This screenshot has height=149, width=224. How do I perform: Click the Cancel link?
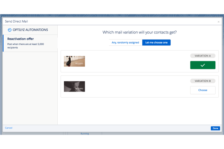pyautogui.click(x=9, y=128)
